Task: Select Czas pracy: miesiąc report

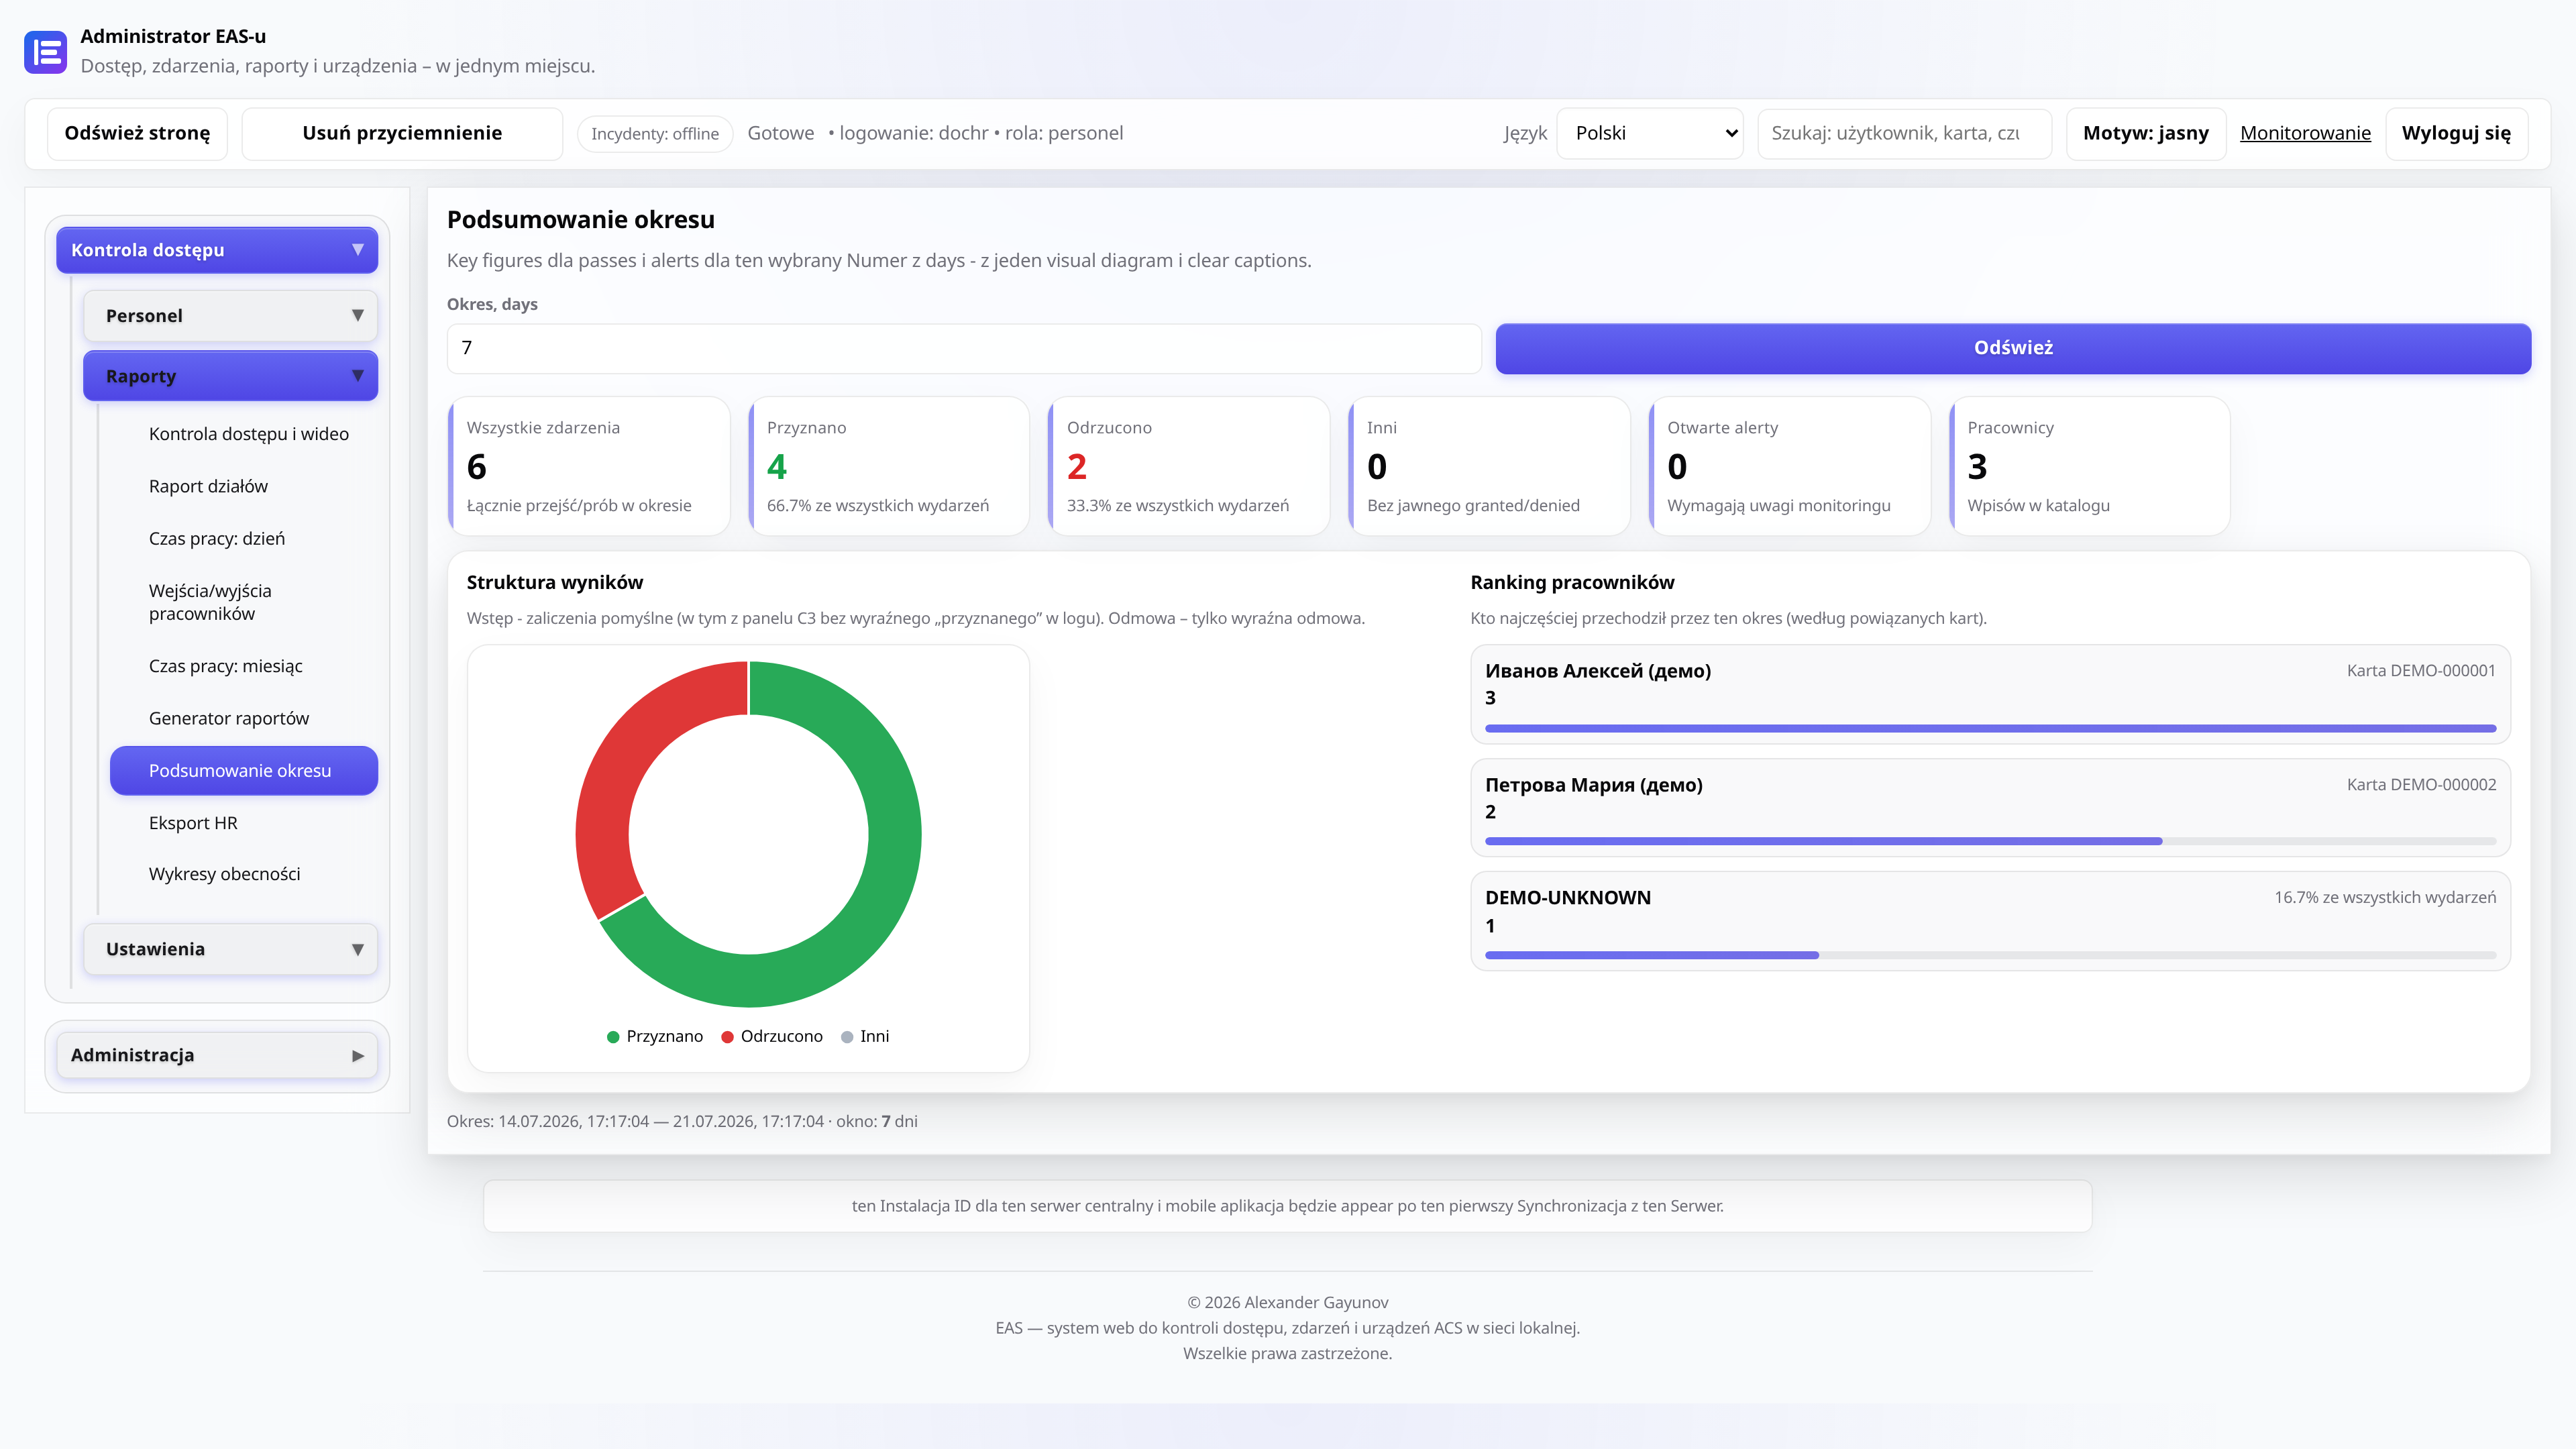Action: (226, 666)
